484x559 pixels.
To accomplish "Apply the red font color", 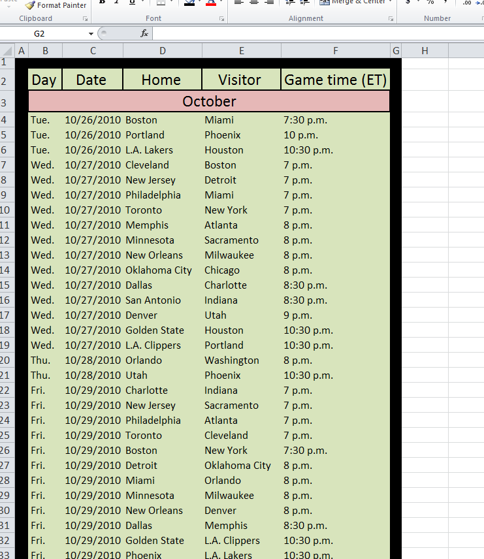I will click(x=211, y=3).
